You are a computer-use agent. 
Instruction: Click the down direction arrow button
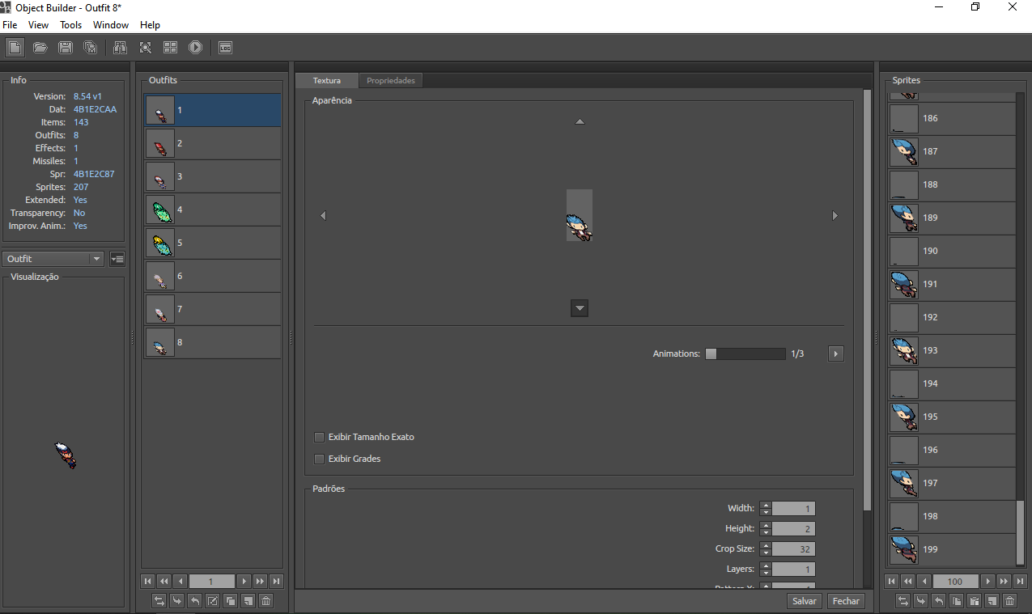coord(580,308)
